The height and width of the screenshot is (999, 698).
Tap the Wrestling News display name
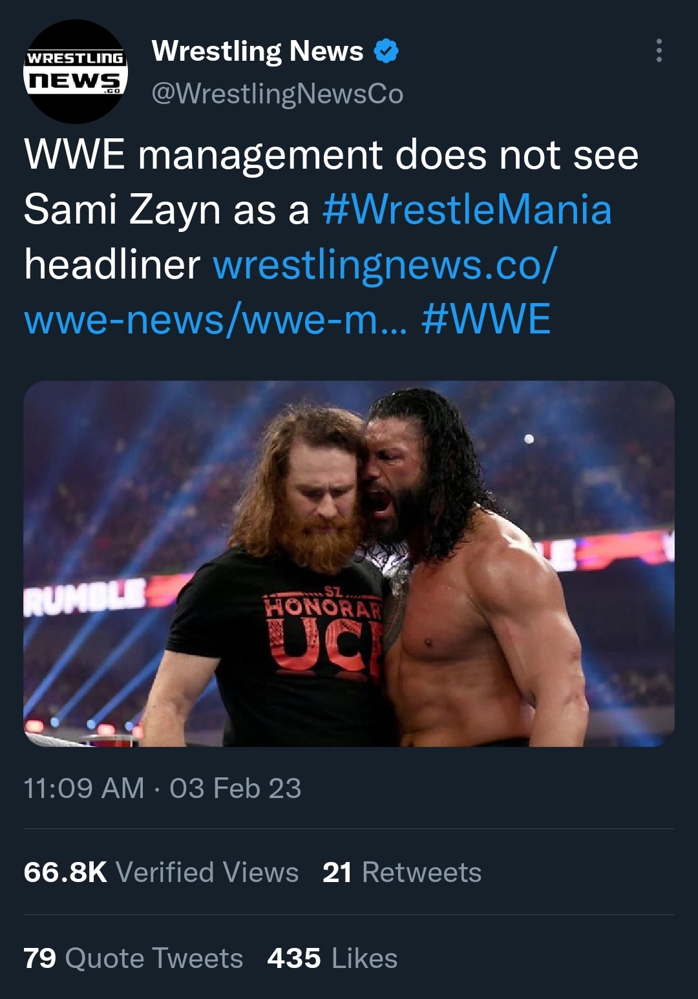pos(257,51)
